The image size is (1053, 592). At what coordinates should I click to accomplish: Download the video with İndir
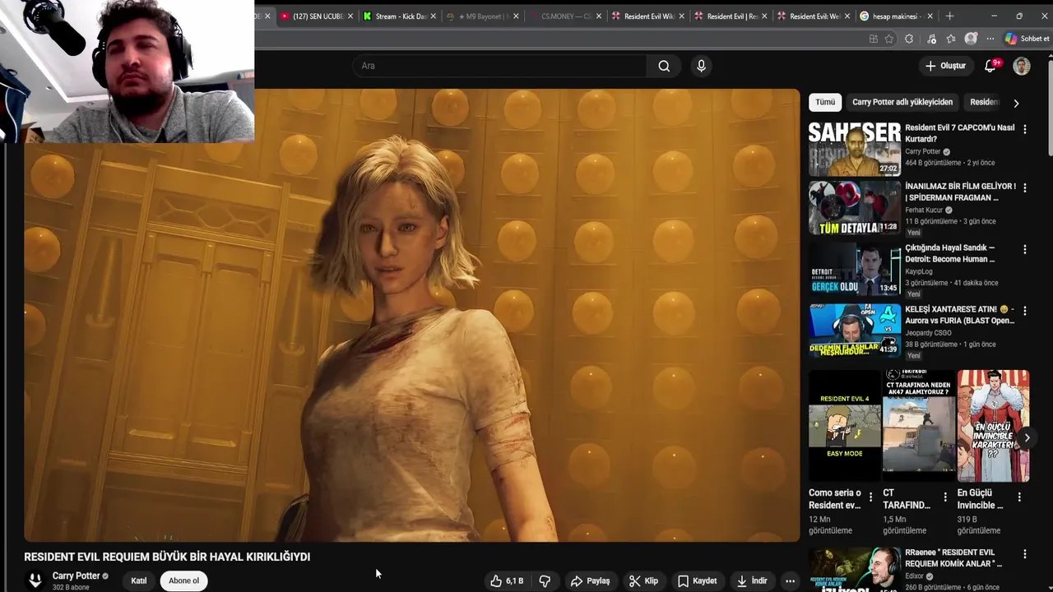click(752, 580)
